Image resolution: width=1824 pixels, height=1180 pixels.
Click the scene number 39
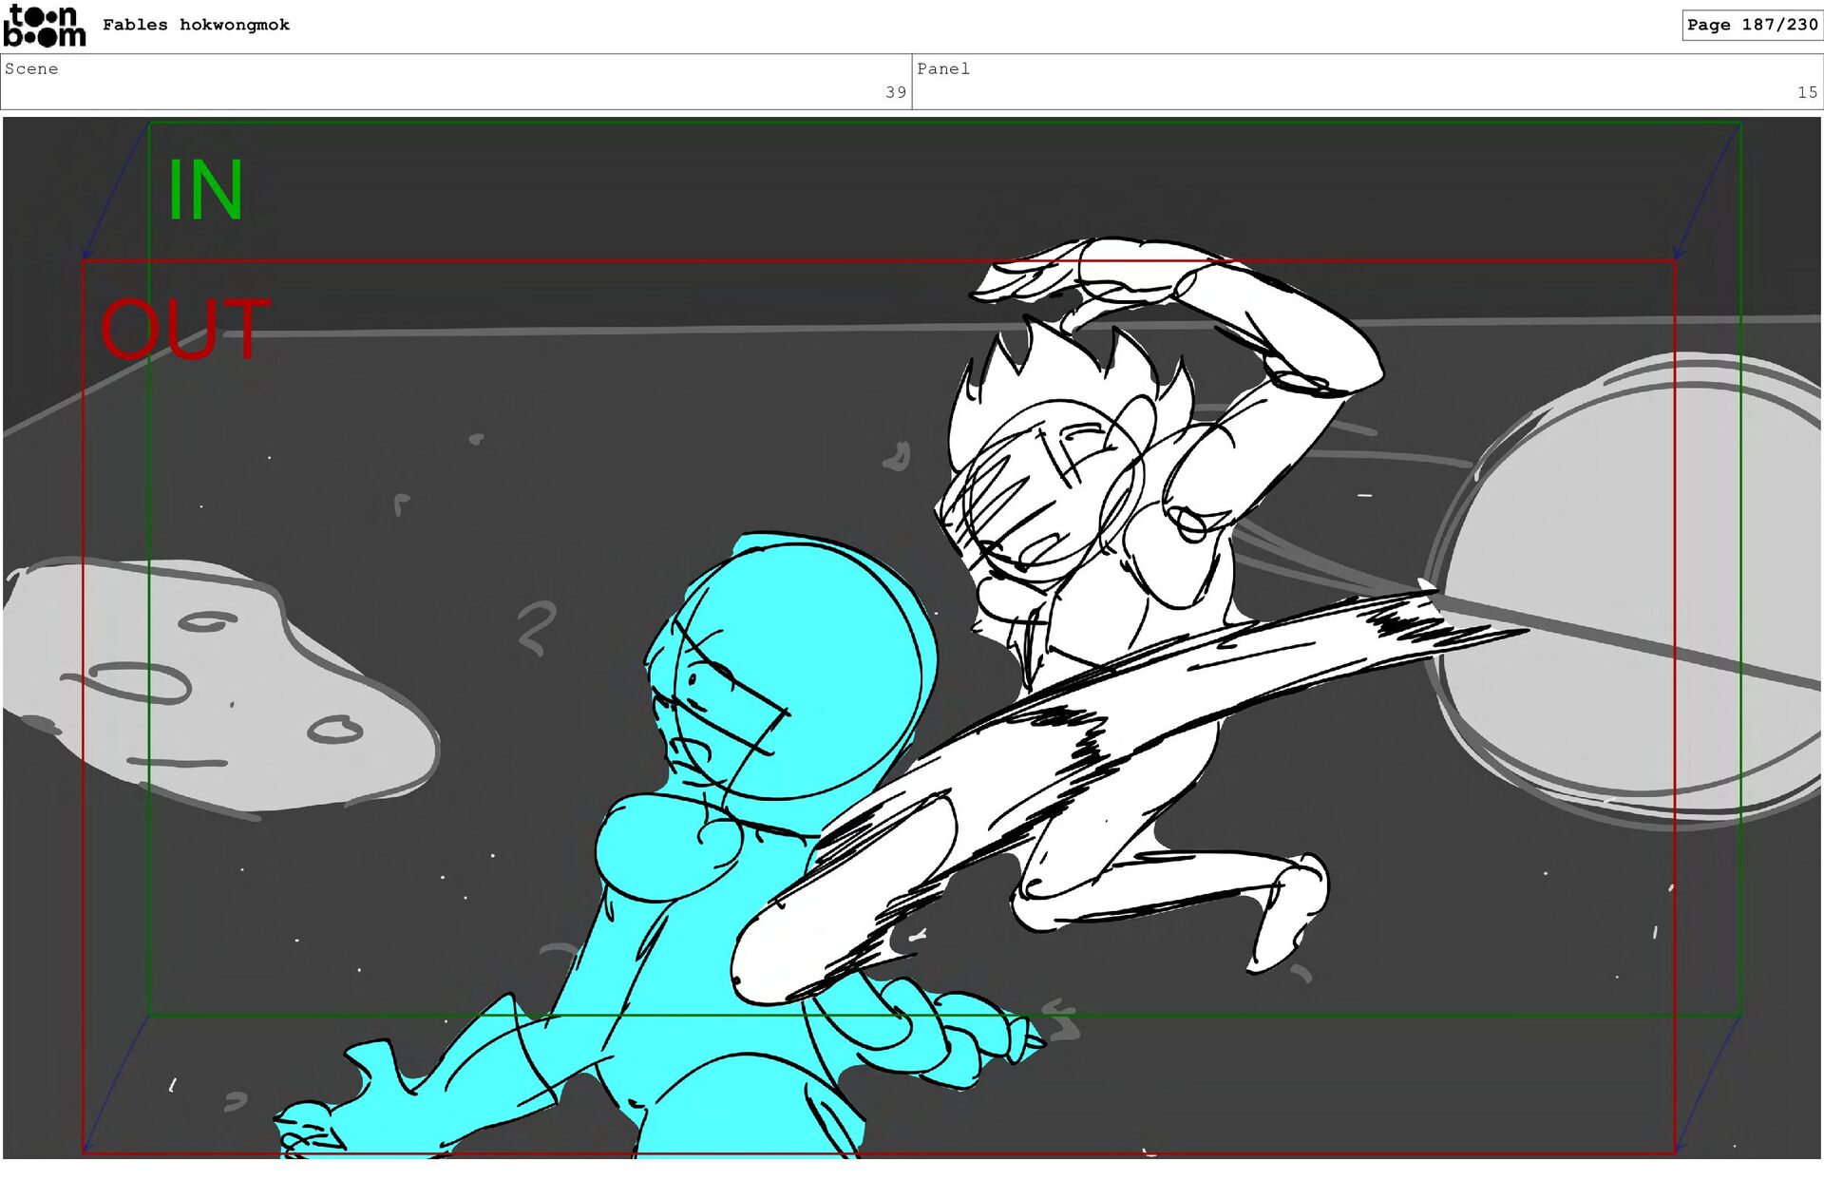pyautogui.click(x=895, y=92)
